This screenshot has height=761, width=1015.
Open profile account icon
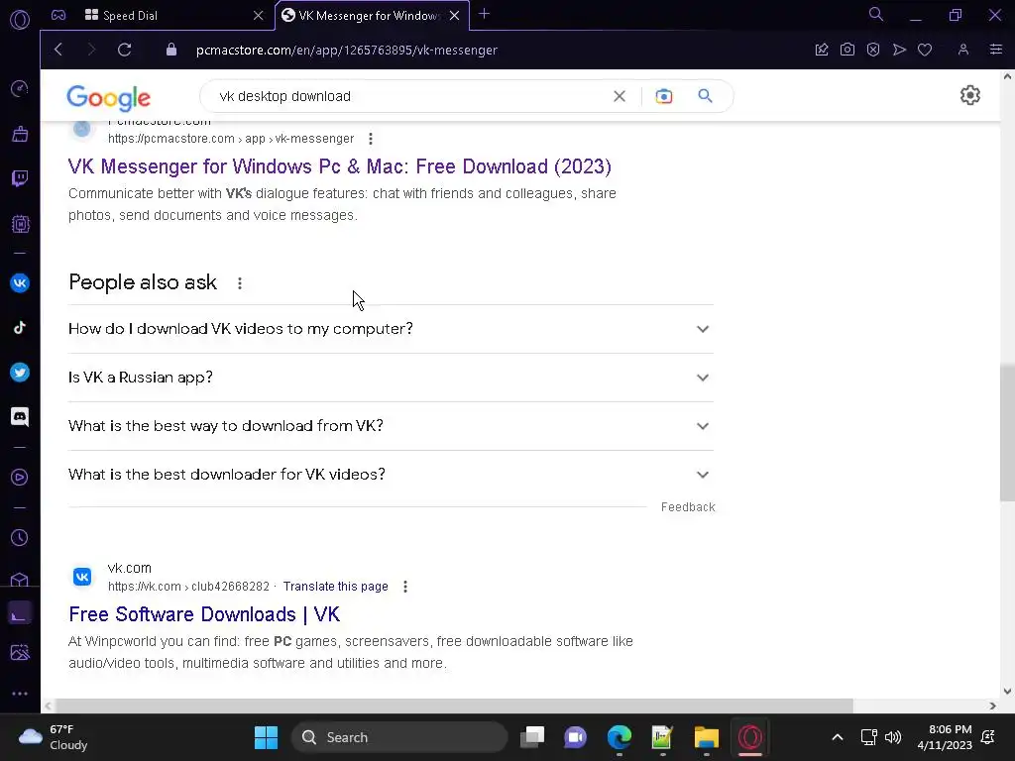tap(963, 50)
